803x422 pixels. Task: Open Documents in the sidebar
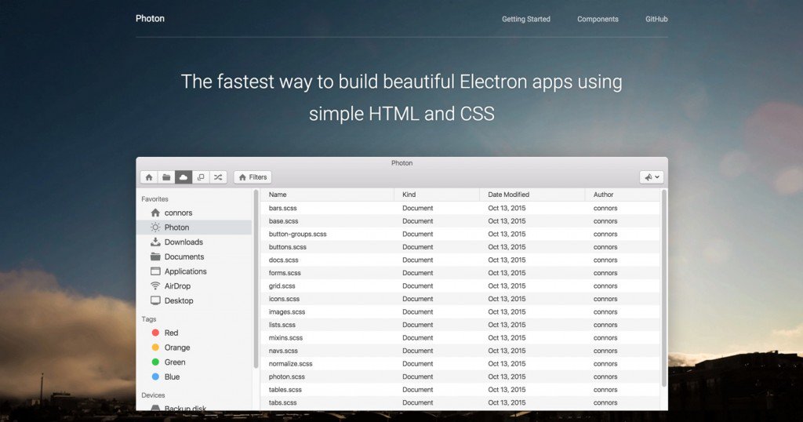pyautogui.click(x=194, y=256)
